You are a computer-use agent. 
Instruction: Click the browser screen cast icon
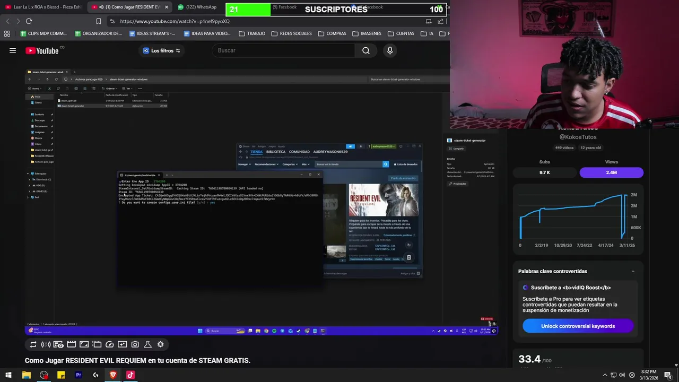[x=429, y=21]
